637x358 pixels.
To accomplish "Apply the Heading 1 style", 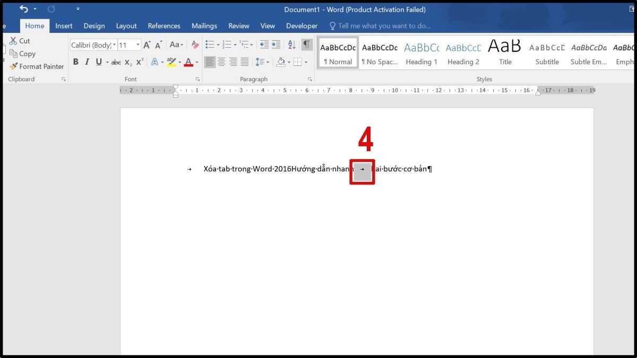I will point(421,52).
